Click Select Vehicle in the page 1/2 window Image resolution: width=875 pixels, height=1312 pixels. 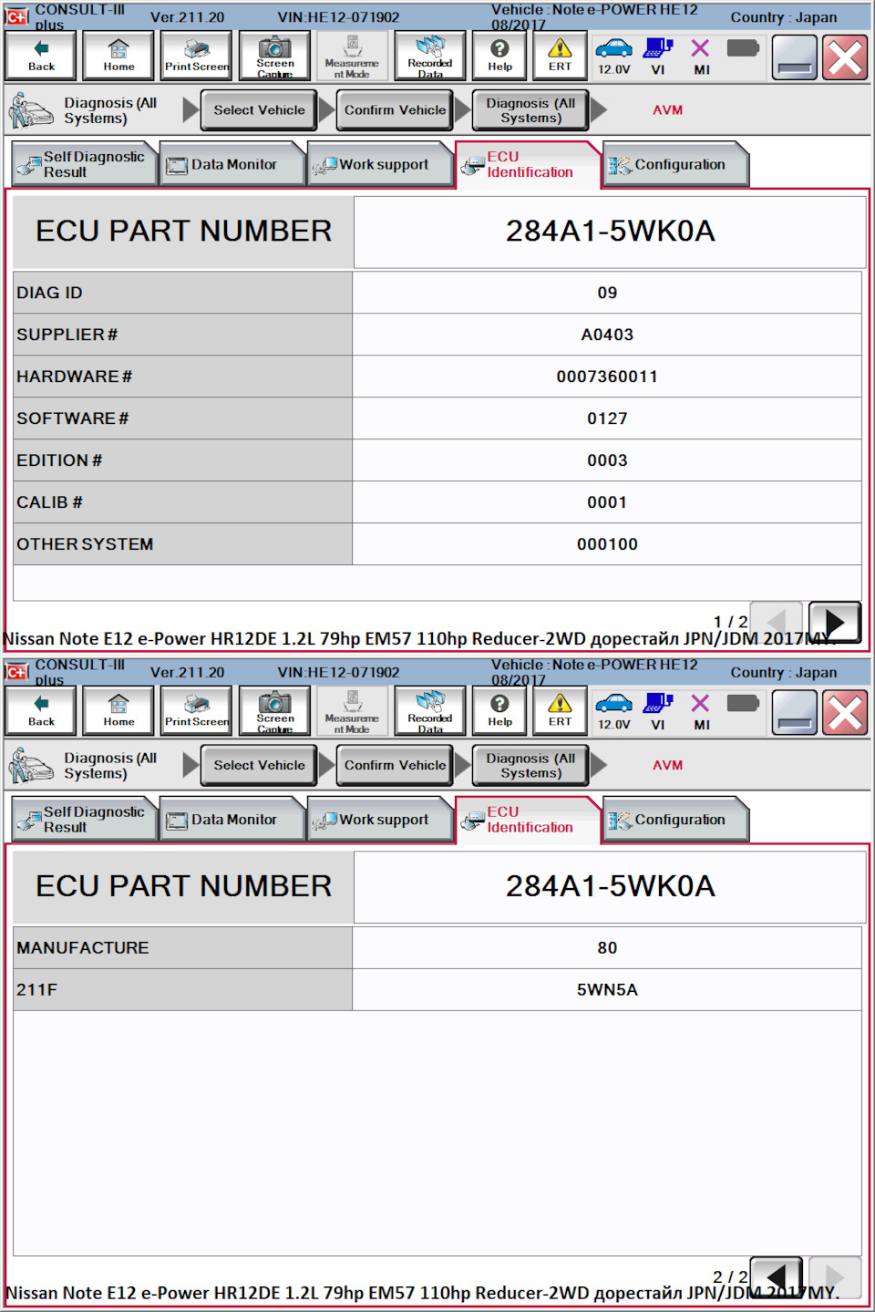[x=259, y=110]
